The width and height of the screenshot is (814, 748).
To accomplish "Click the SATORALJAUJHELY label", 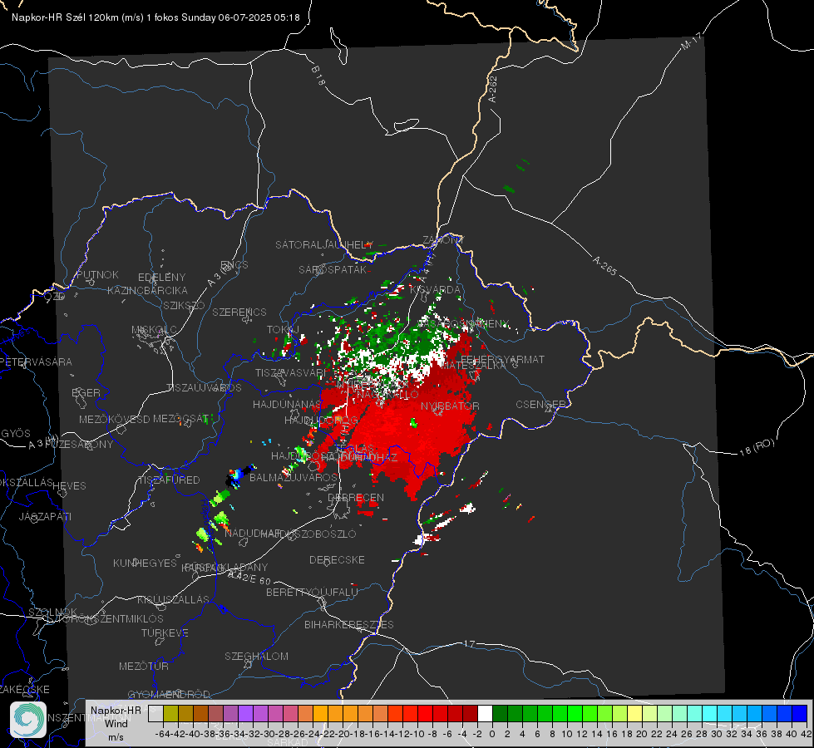I will (324, 244).
